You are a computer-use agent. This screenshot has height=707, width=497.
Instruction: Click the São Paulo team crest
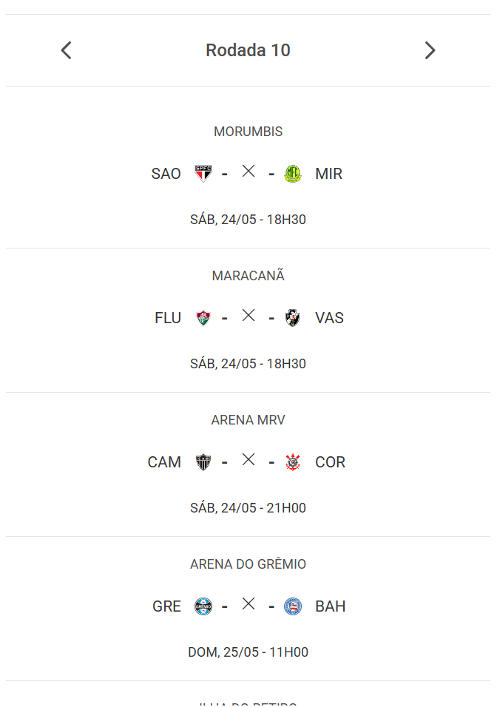203,174
